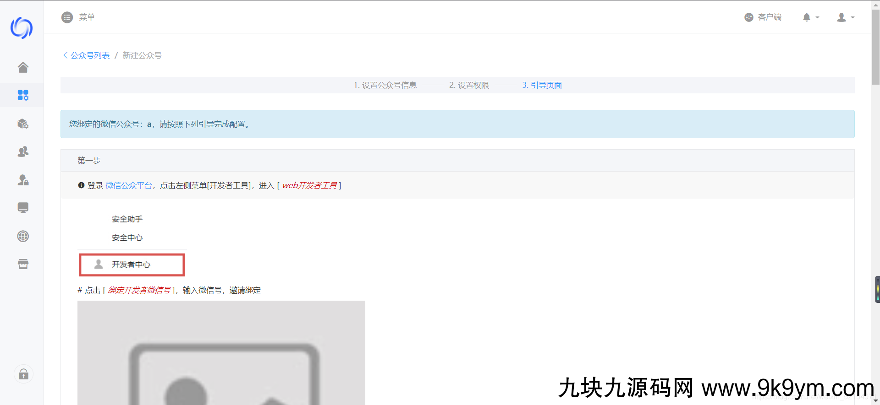Viewport: 880px width, 405px height.
Task: Click the 开发者中心 menu image
Action: tap(132, 265)
